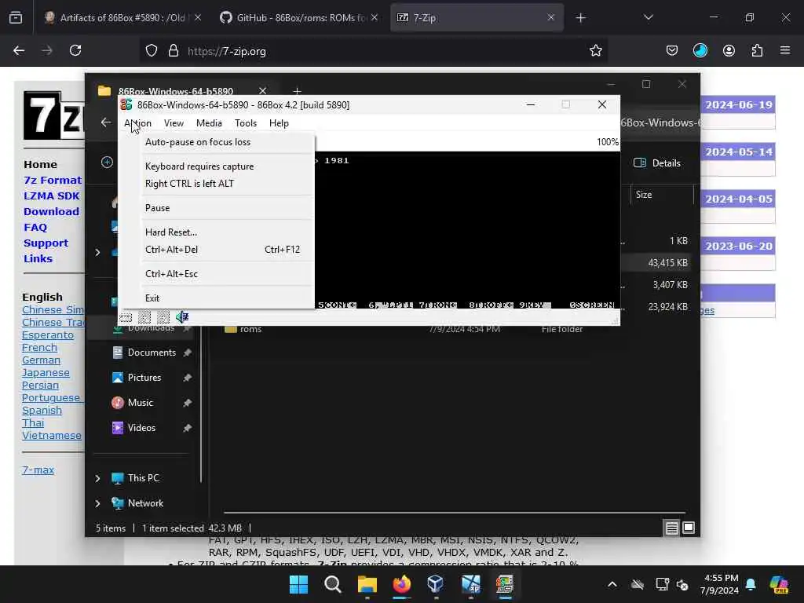This screenshot has width=804, height=603.
Task: Open the Tools menu in 86Box
Action: pos(246,123)
